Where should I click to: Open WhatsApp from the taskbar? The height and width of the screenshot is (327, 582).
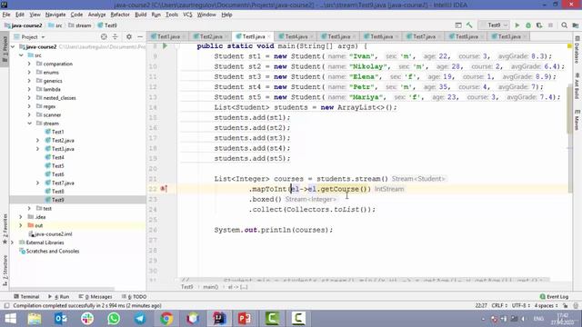(x=114, y=319)
